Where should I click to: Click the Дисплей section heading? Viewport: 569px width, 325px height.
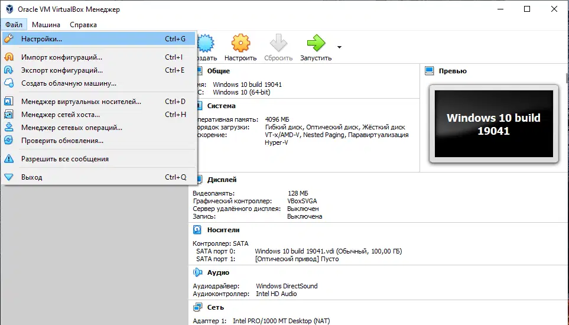[222, 180]
